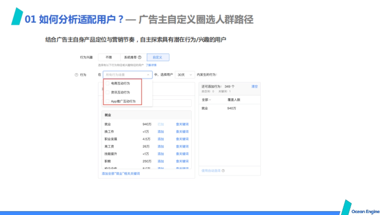Collapse the 所有行为场景 dropdown
This screenshot has width=383, height=215.
point(148,75)
